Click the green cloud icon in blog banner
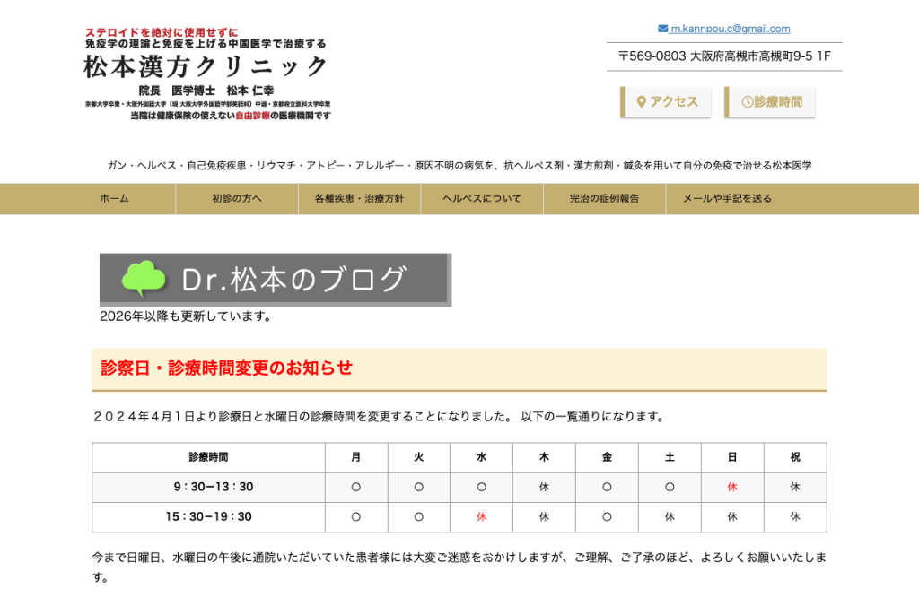The height and width of the screenshot is (597, 919). [x=144, y=278]
